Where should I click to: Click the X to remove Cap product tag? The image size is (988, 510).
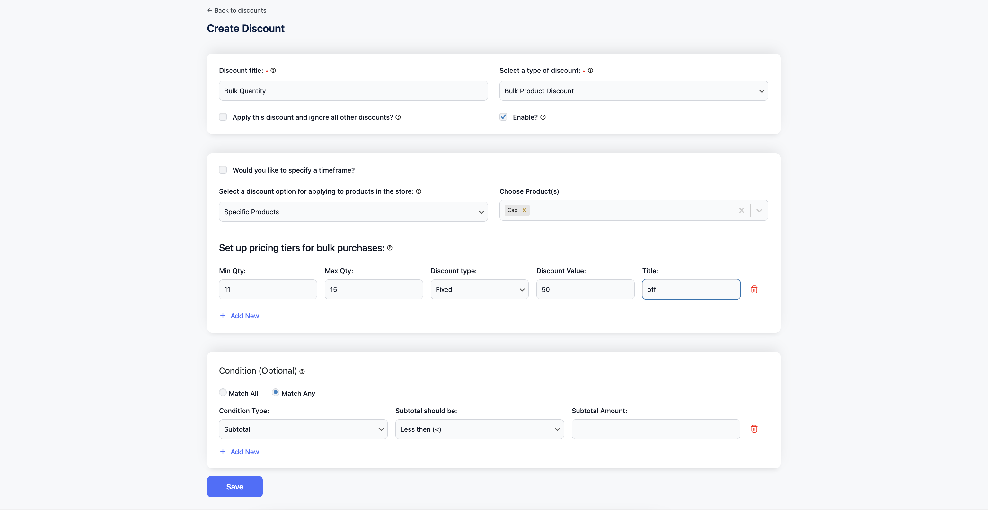tap(524, 209)
